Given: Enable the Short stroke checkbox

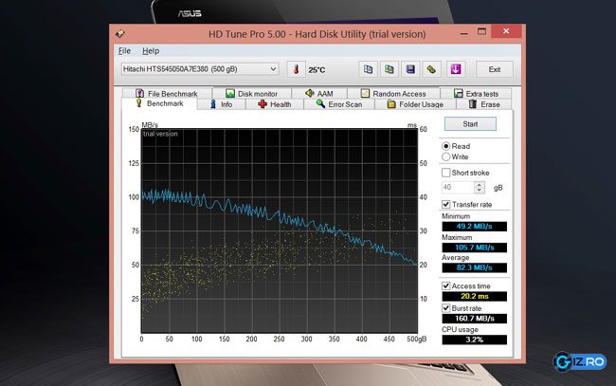Looking at the screenshot, I should point(446,173).
